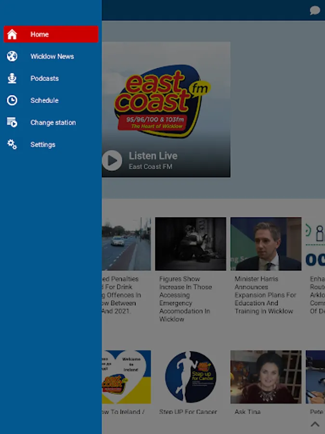Tap the globe icon beside Wicklow News
Screen dimensions: 325x434
(12, 56)
